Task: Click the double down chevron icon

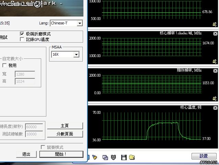Action: pyautogui.click(x=113, y=157)
